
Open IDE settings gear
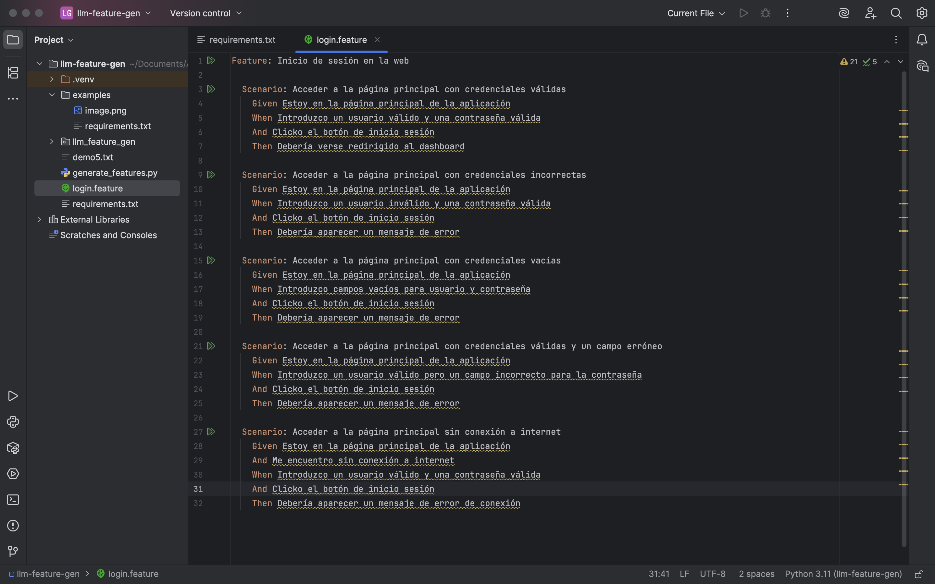point(922,13)
